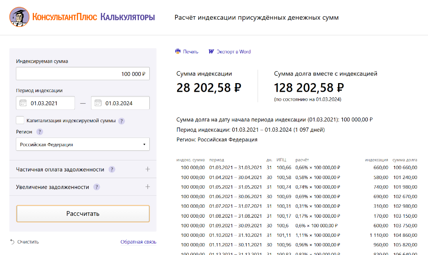Click the undo arrow icon beside Очистить
Screen dimensions: 428x255
pyautogui.click(x=12, y=242)
